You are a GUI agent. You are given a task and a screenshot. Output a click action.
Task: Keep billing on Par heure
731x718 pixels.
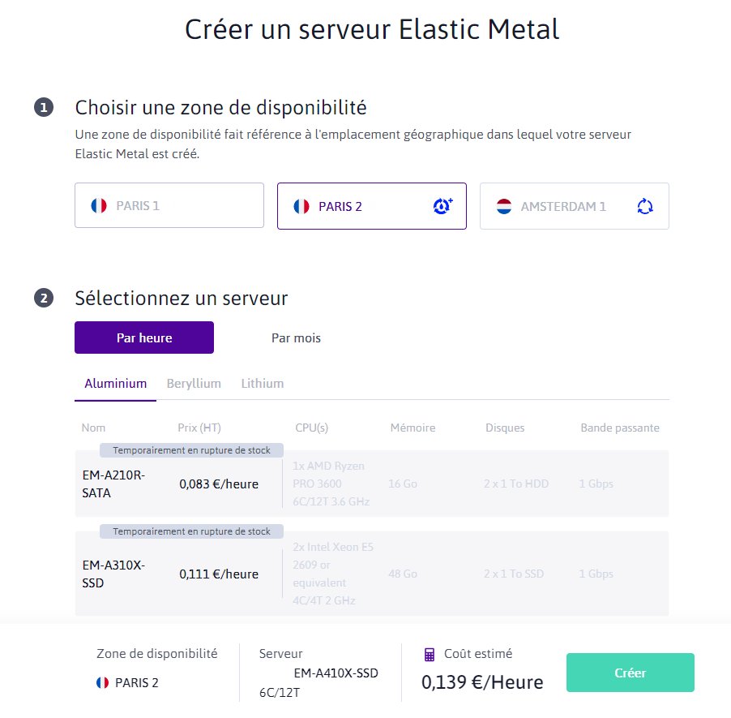143,337
